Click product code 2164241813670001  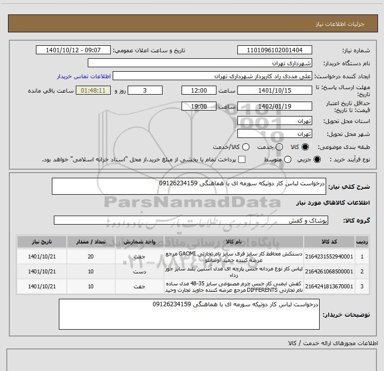coord(329,286)
